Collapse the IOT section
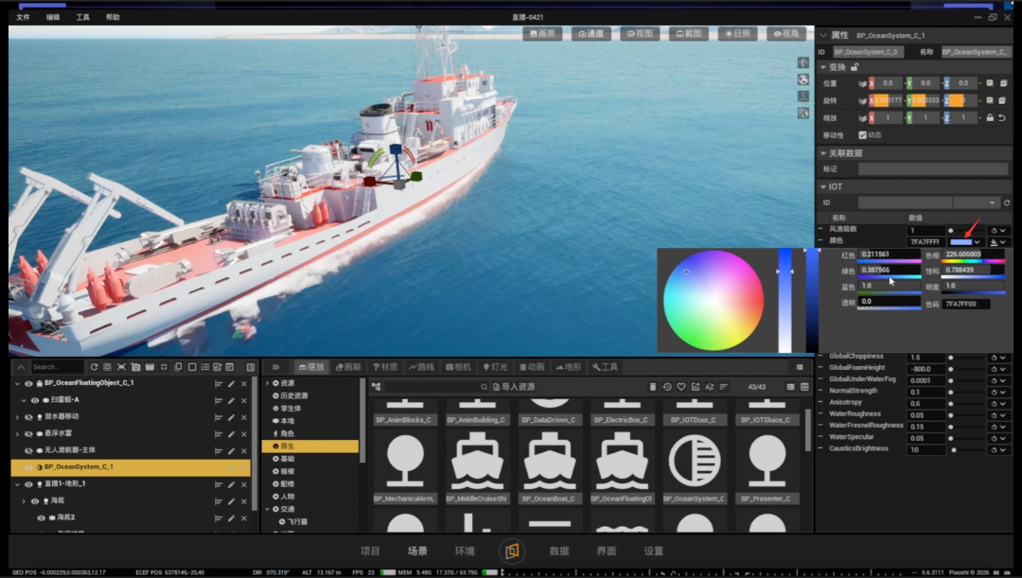1022x578 pixels. [x=823, y=186]
